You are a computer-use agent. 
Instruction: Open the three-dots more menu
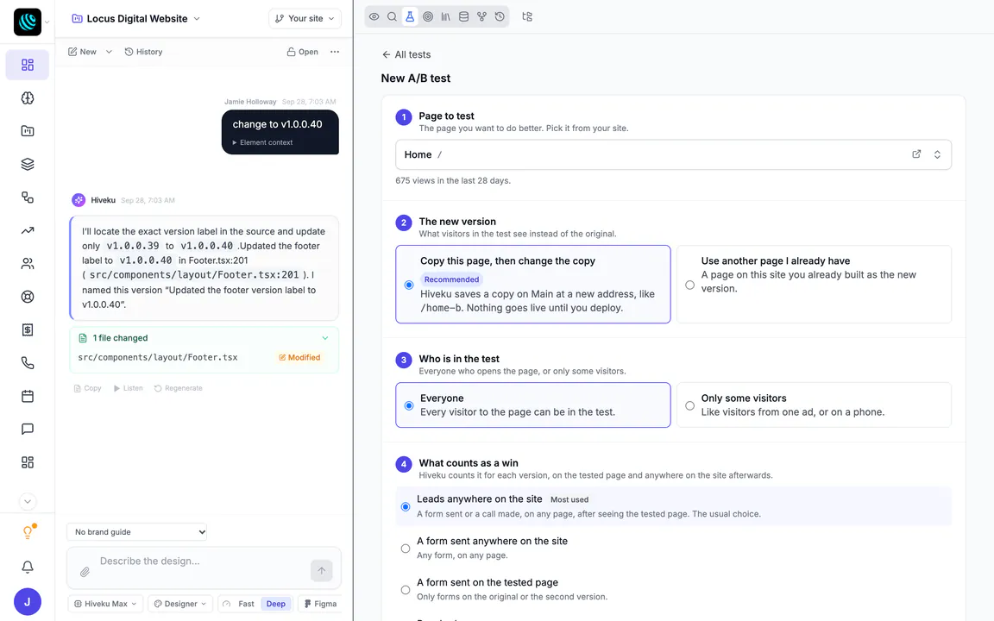pos(335,52)
